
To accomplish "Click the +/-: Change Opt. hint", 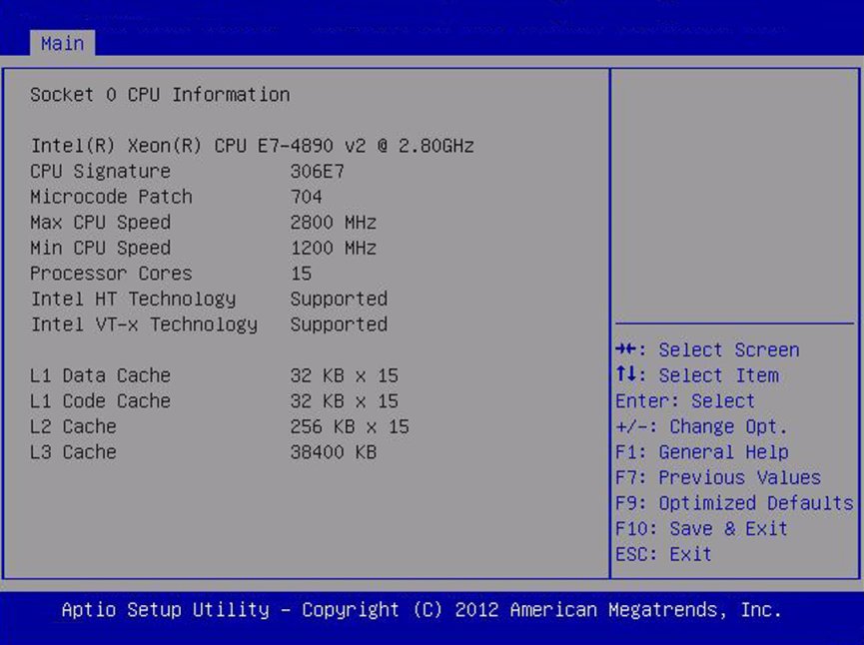I will [x=701, y=426].
